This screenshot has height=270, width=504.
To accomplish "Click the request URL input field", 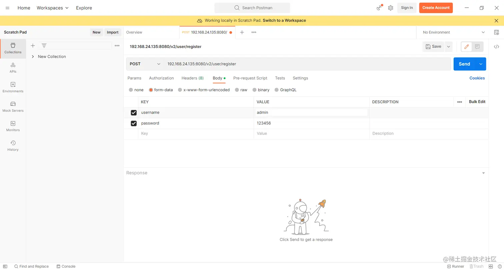I will click(307, 64).
